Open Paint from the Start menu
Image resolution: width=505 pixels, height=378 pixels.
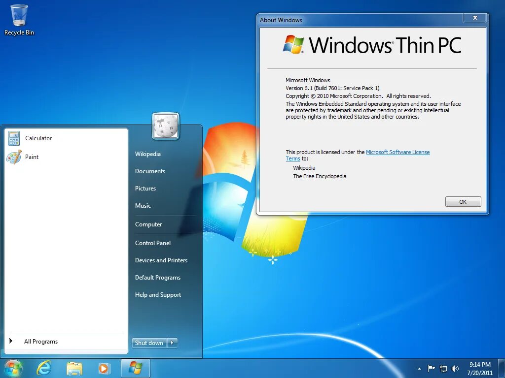click(66, 157)
